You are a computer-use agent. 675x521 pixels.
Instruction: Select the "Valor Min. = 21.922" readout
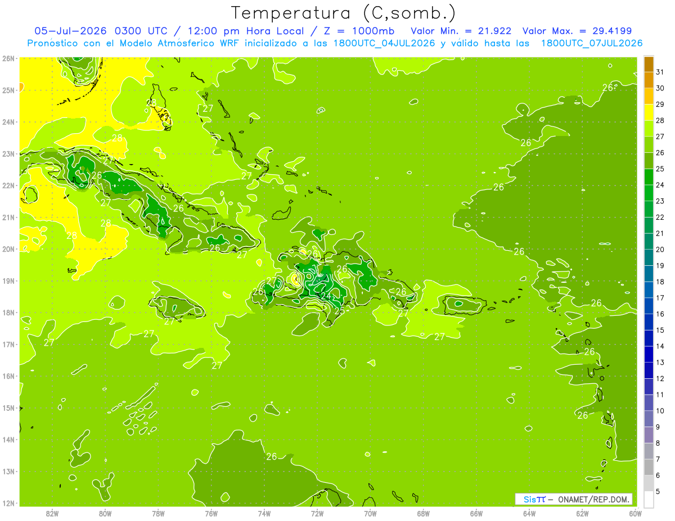(x=461, y=31)
